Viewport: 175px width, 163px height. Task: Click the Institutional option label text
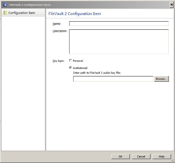[80, 68]
